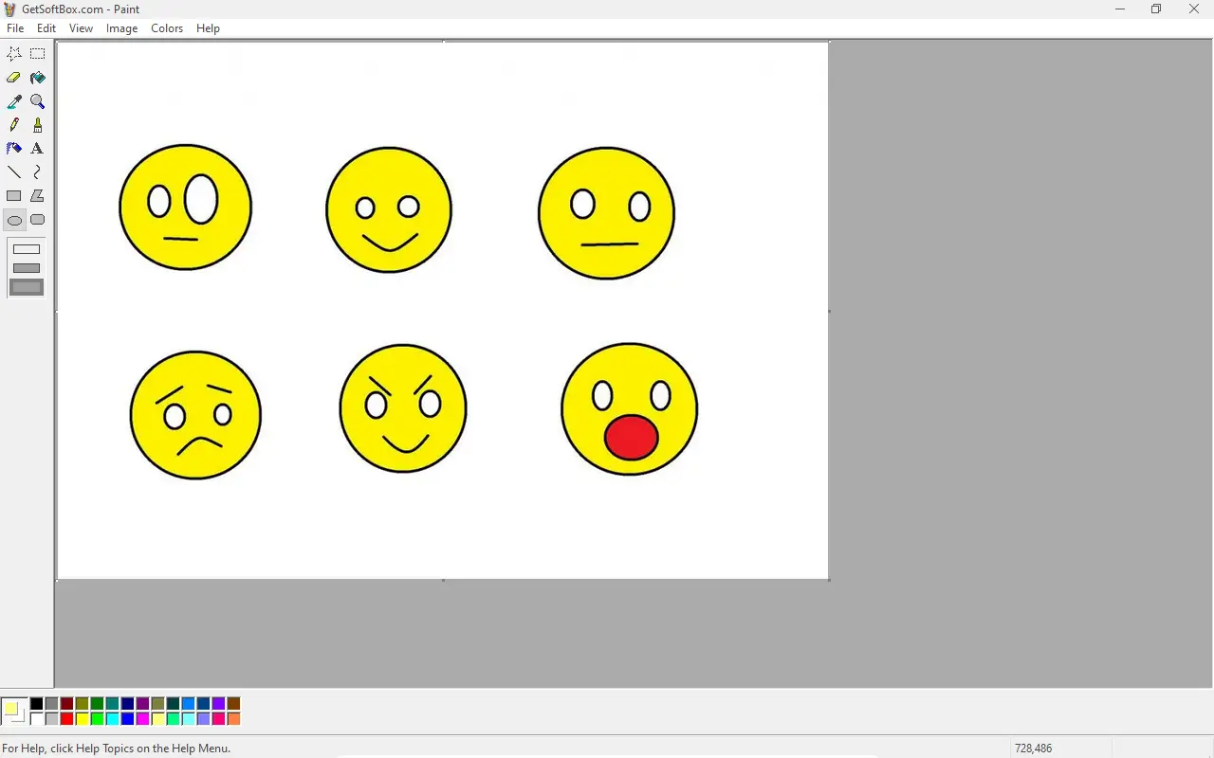The width and height of the screenshot is (1214, 758).
Task: Select the Rounded Rectangle tool
Action: point(37,220)
